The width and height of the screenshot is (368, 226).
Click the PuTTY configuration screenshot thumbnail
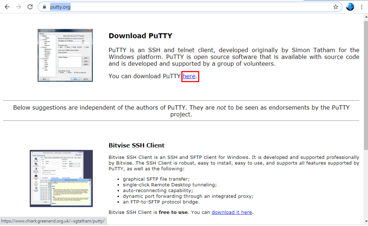click(x=65, y=55)
